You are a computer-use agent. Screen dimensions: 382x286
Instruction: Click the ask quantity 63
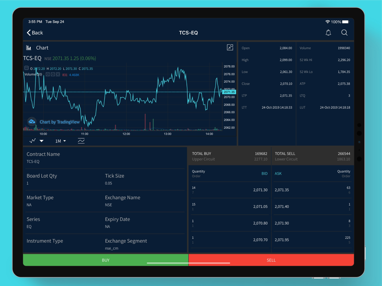348,188
